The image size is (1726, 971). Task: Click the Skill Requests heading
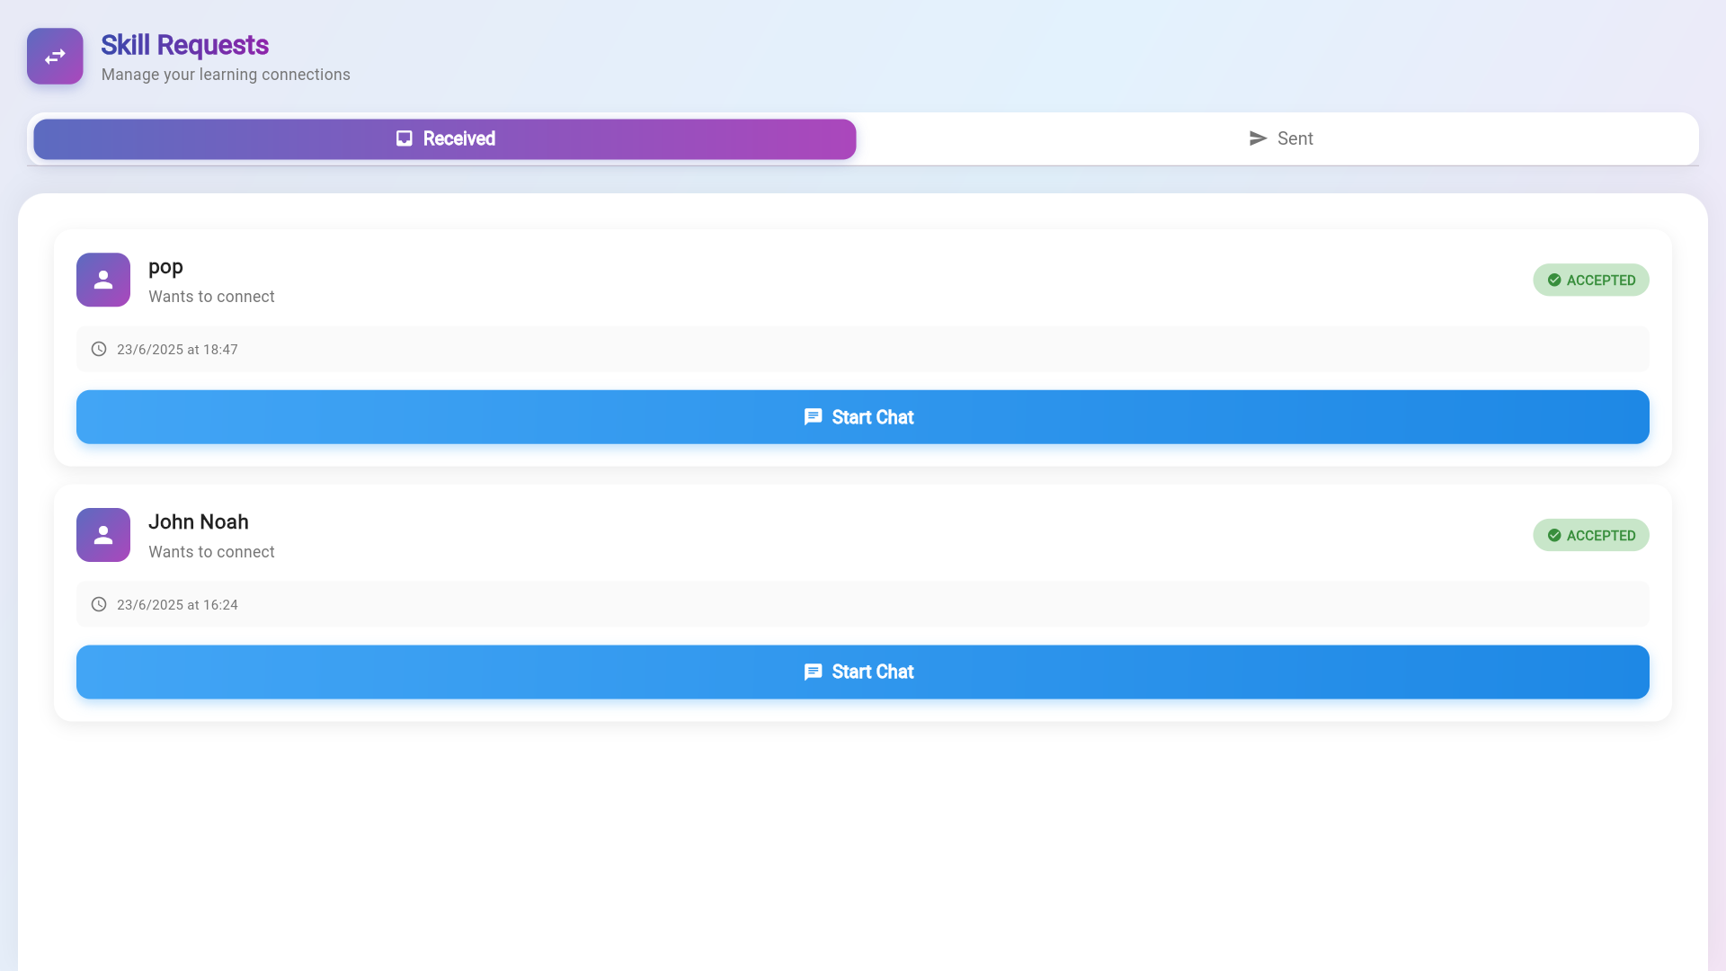pyautogui.click(x=184, y=45)
